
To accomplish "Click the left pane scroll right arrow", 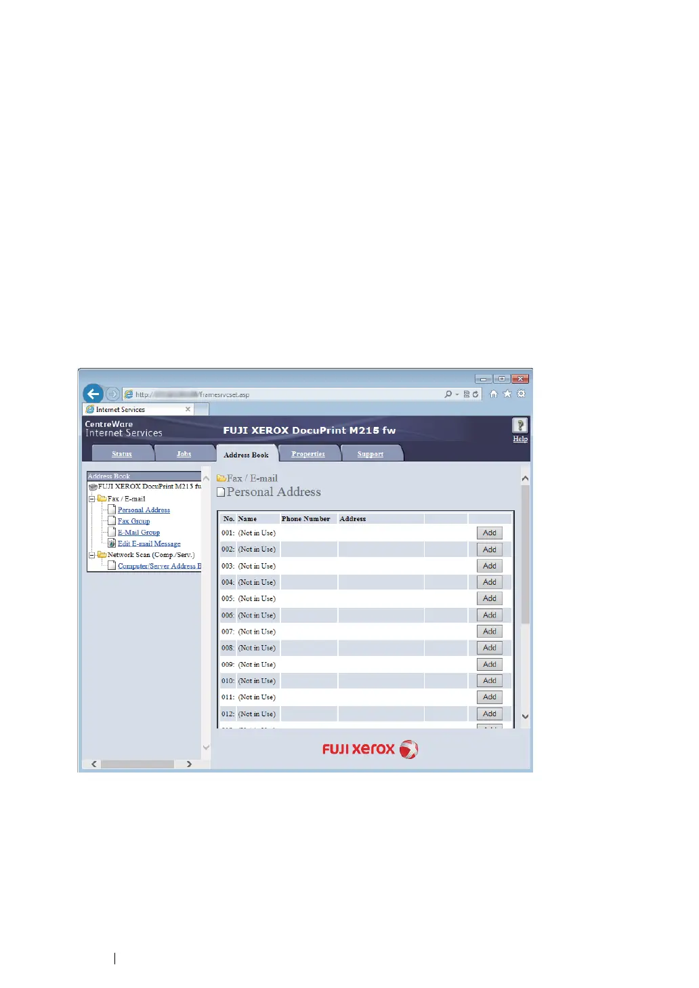I will click(x=189, y=764).
